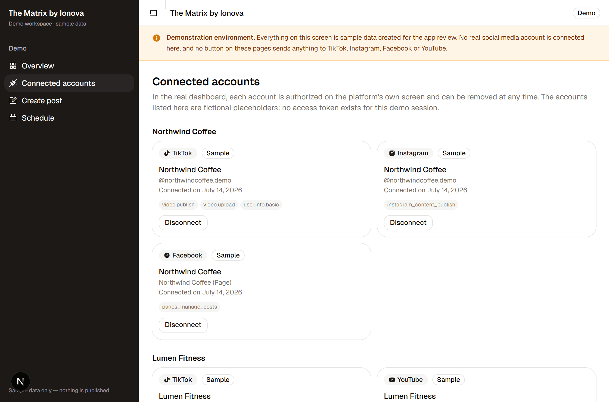Viewport: 609px width, 402px height.
Task: Click Lumen Fitness name in TikTok card
Action: click(x=185, y=396)
